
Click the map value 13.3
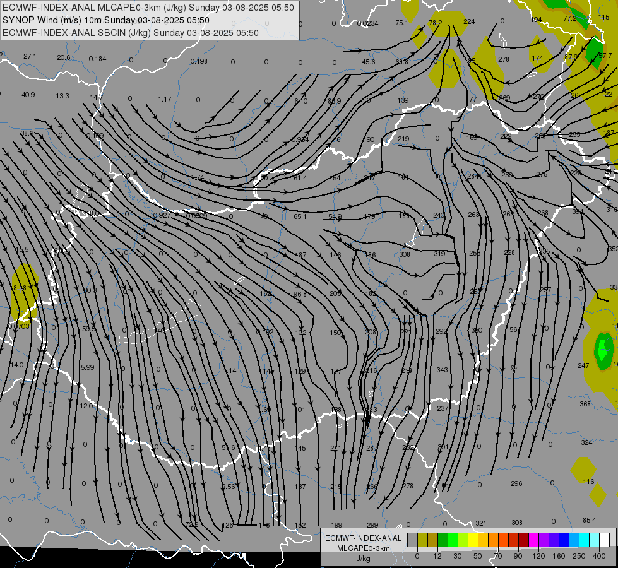62,96
